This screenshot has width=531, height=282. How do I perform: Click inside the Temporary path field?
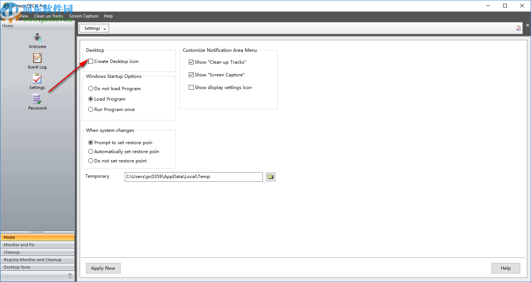[x=193, y=177]
